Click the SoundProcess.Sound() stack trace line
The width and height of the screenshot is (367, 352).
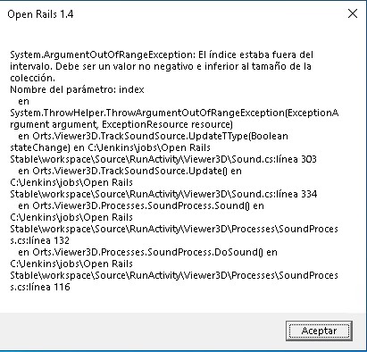[141, 205]
